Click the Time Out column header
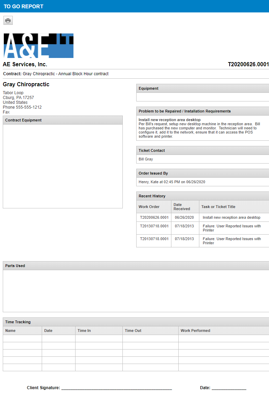 (x=150, y=331)
